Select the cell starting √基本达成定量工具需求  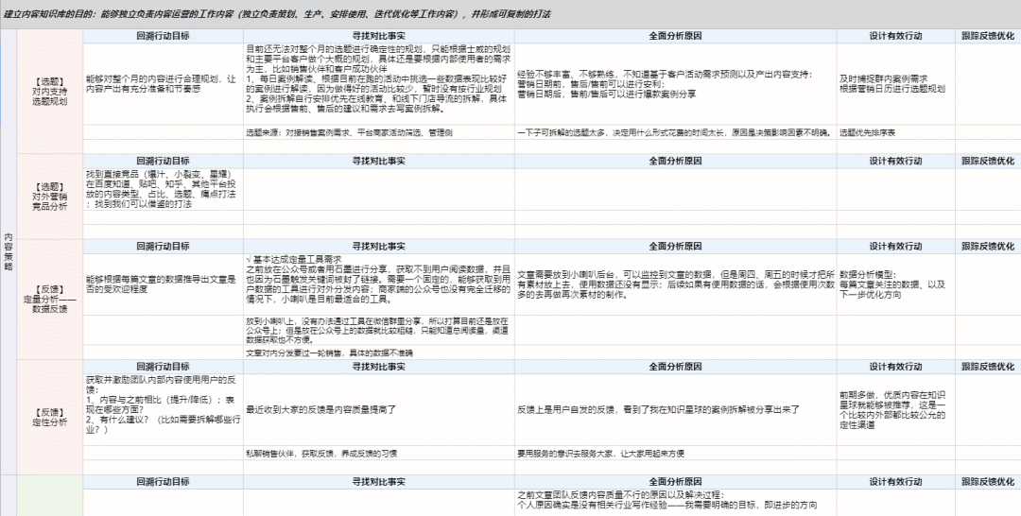378,279
